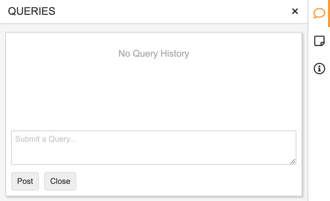Focus the Submit a Query text box

153,147
